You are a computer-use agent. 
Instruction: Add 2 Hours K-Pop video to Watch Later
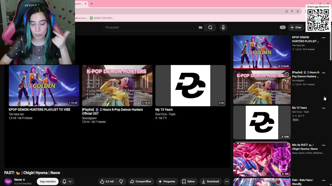tap(287, 75)
